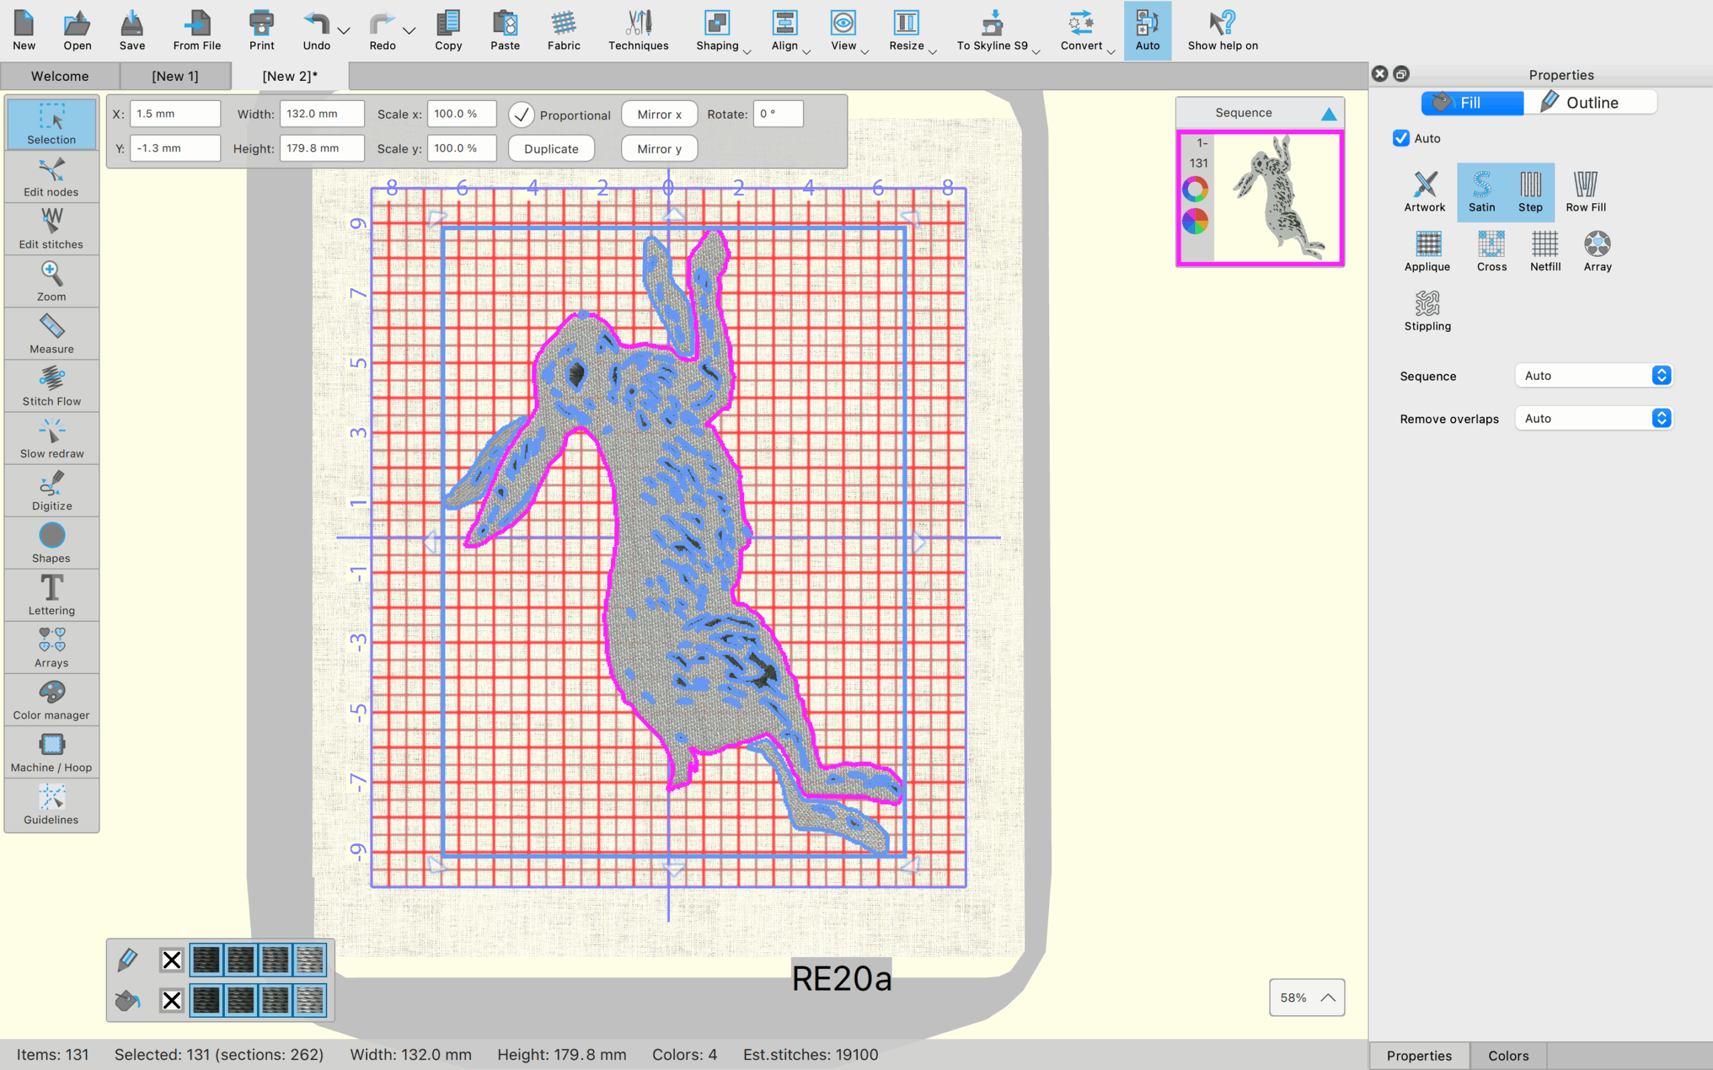The image size is (1713, 1070).
Task: Open the Stitch Flow tool
Action: click(51, 386)
